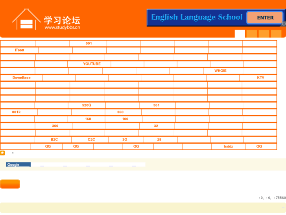Screen dimensions: 286x215
Task: Open the DownEase link
Action: tap(21, 78)
